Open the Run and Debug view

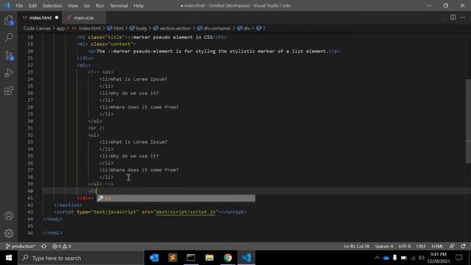click(x=9, y=73)
